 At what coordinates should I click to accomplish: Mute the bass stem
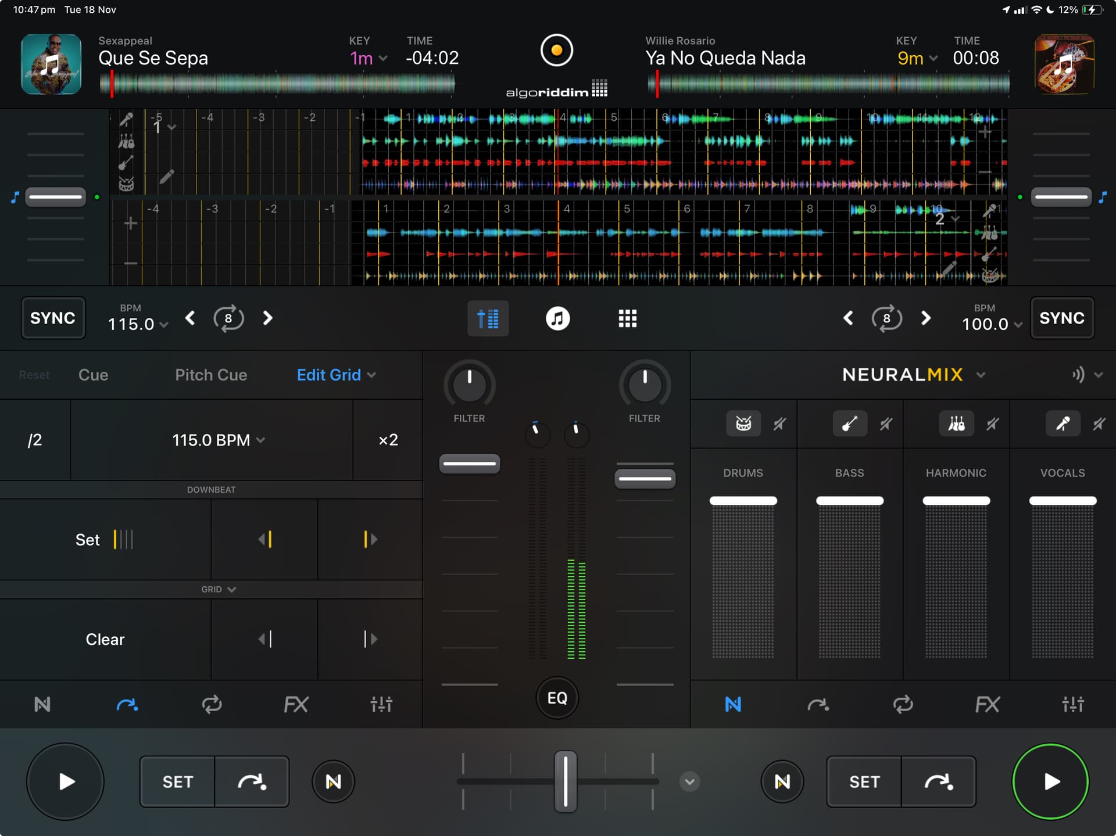coord(886,424)
